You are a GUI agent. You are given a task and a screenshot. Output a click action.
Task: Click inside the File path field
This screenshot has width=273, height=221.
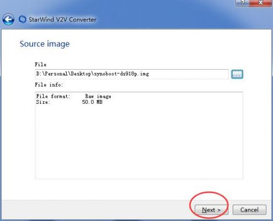[x=132, y=74]
